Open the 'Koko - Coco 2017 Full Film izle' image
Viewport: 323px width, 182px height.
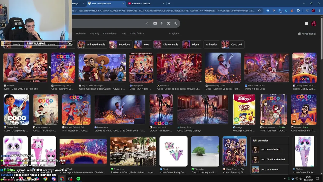click(25, 68)
